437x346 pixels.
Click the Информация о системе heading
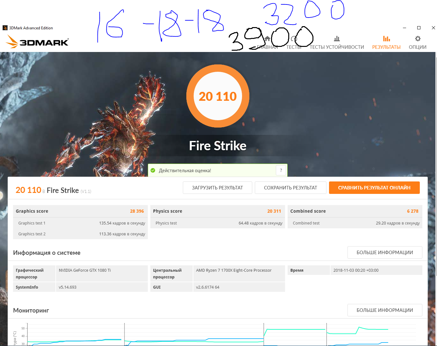coord(47,253)
